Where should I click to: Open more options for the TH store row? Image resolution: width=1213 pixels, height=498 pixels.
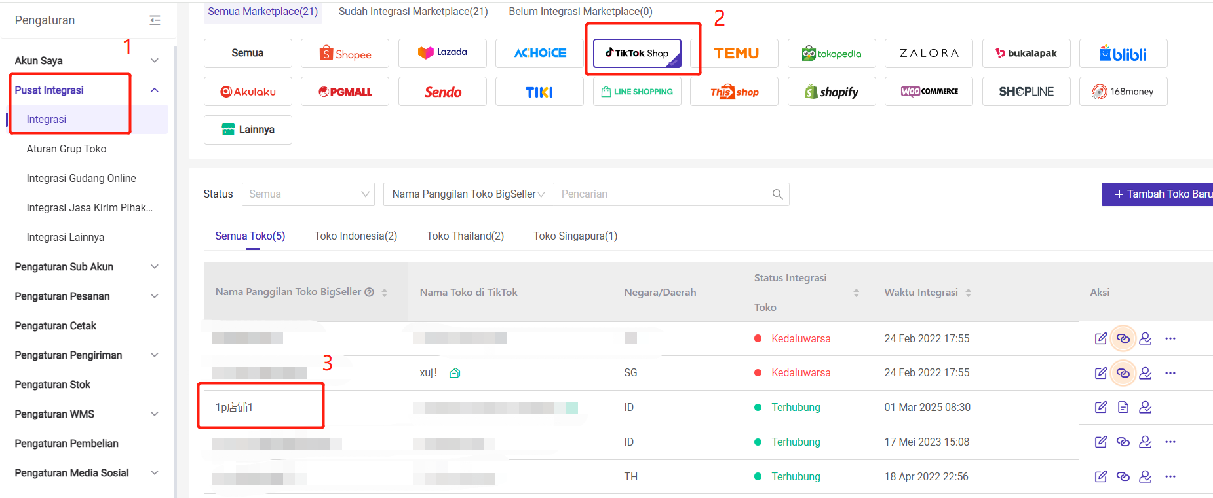[x=1170, y=476]
